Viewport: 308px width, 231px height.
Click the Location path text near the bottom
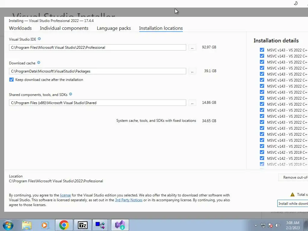(56, 181)
